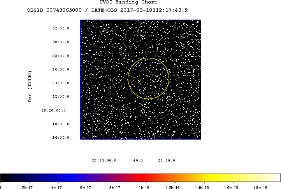Click the 24:00.0 declination tick label
The width and height of the screenshot is (281, 189).
pyautogui.click(x=61, y=83)
